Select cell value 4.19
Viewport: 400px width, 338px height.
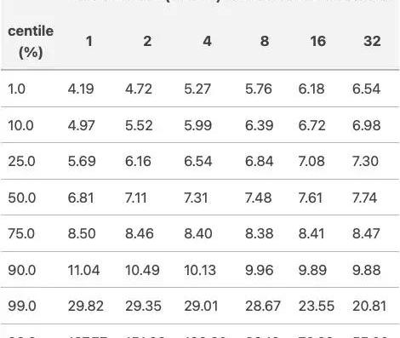pos(81,89)
